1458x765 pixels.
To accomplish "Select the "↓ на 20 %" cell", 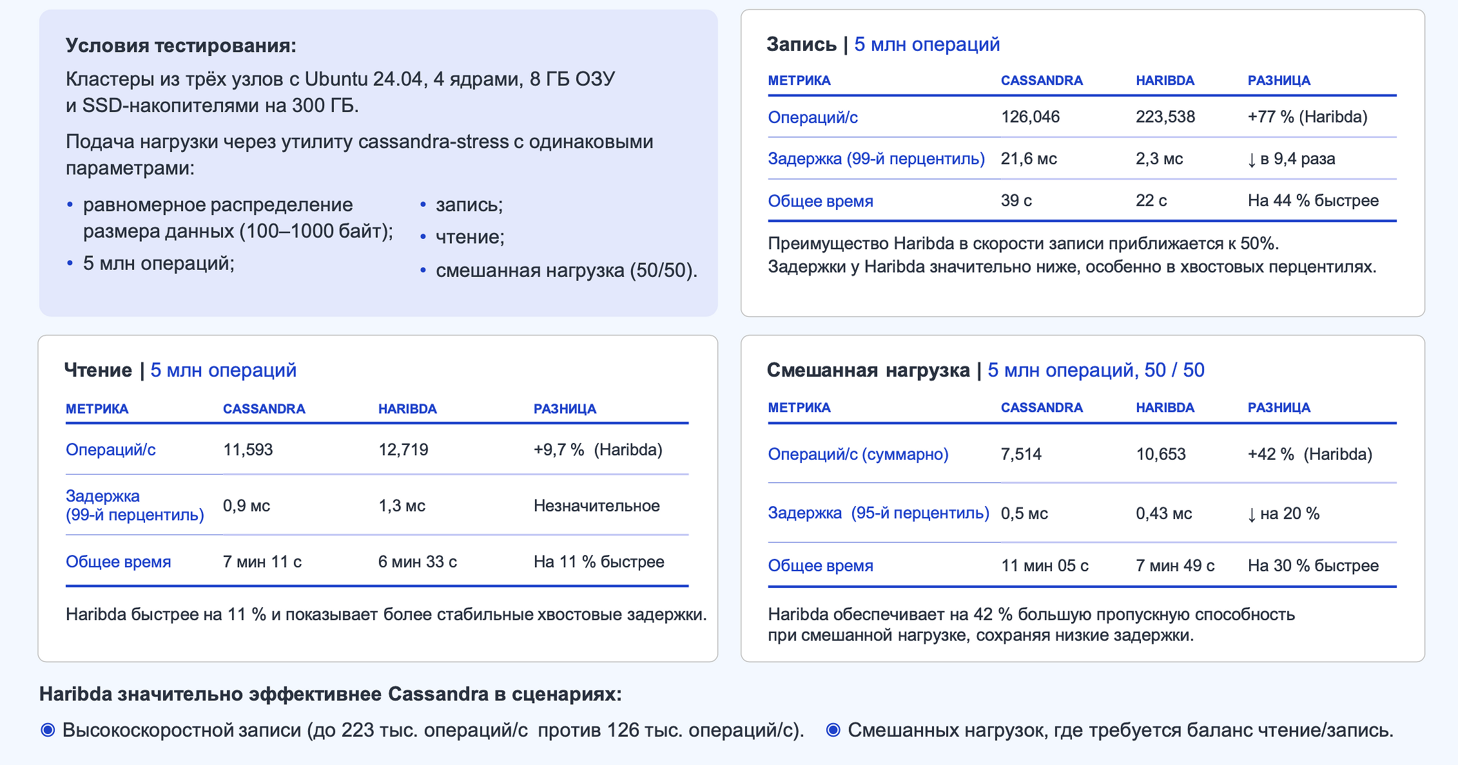I will point(1284,513).
